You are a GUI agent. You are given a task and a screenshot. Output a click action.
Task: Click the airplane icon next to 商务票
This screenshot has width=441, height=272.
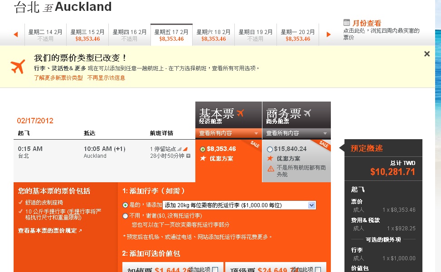[x=307, y=113]
